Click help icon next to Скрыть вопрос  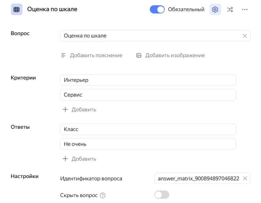click(103, 195)
